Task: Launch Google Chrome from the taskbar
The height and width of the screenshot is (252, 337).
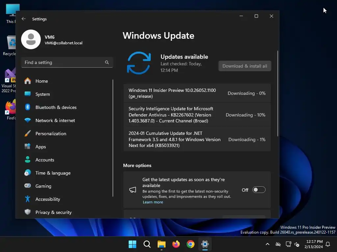Action: pyautogui.click(x=191, y=244)
